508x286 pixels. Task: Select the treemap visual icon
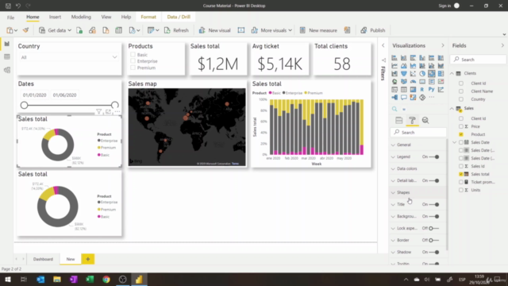pyautogui.click(x=441, y=74)
